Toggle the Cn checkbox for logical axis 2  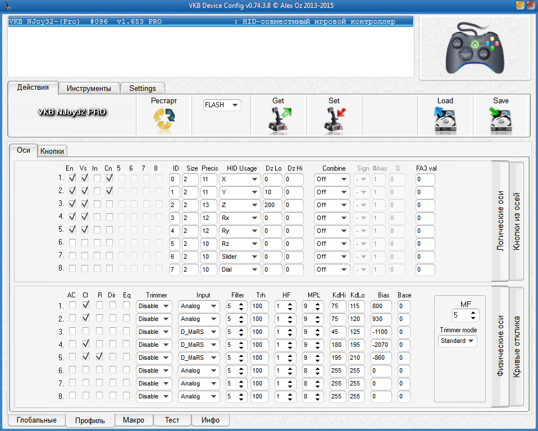110,191
